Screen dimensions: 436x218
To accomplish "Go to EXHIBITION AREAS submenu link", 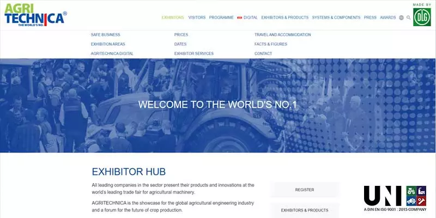I will [x=108, y=44].
